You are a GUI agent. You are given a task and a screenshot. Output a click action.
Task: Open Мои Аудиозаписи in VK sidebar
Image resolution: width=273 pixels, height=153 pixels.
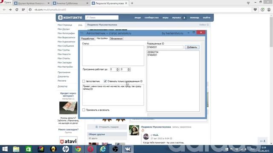[67, 42]
